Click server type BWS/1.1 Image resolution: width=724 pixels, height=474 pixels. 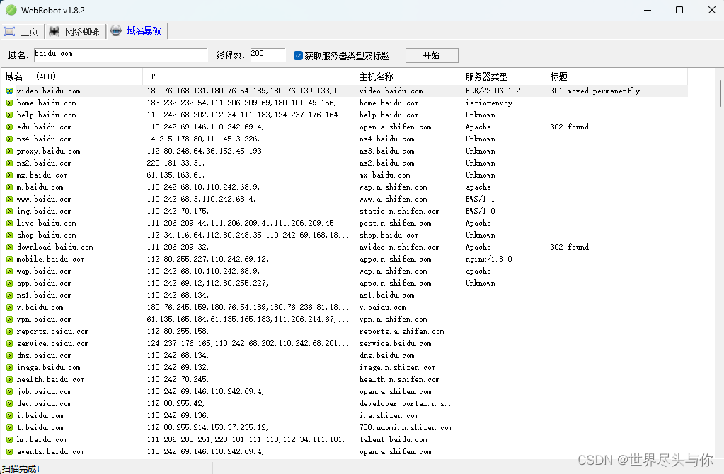480,199
